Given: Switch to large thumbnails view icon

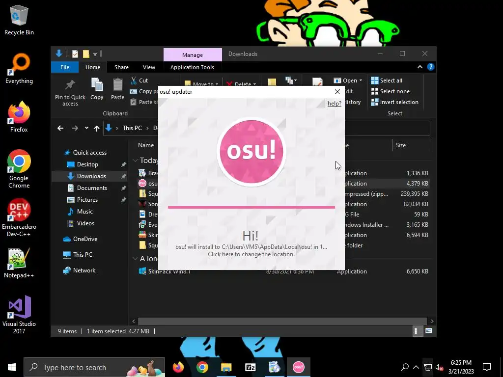Looking at the screenshot, I should point(428,331).
